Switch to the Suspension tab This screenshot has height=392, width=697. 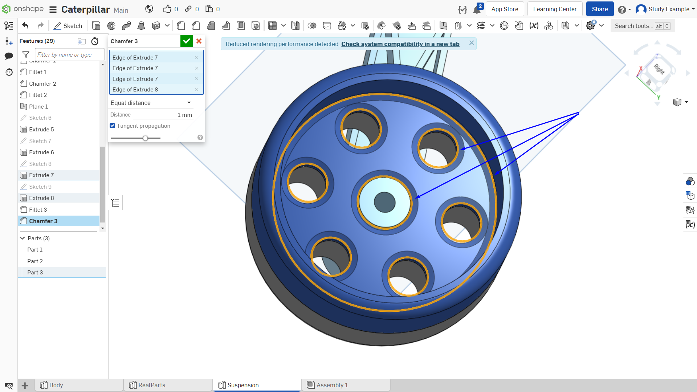(257, 385)
